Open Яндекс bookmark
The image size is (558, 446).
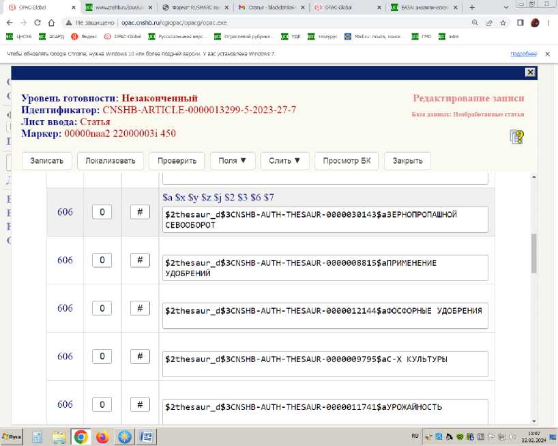click(84, 36)
